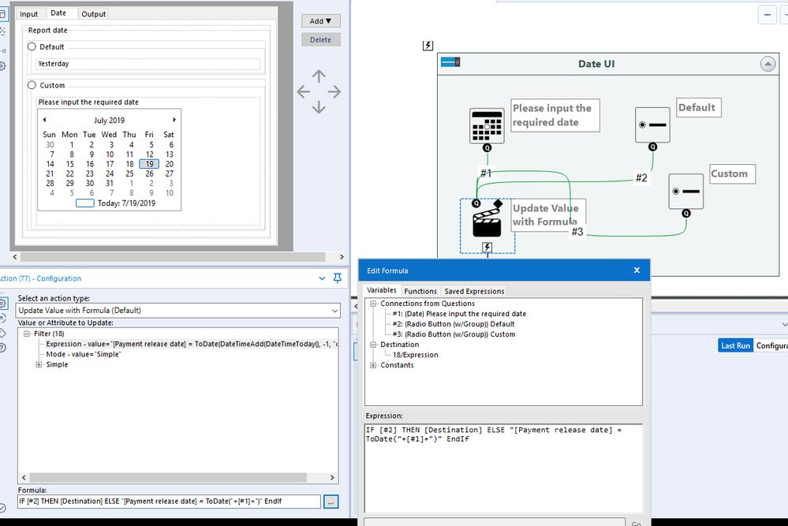Screen dimensions: 788x526
Task: Switch to Functions tab in Edit Formula
Action: pos(420,291)
